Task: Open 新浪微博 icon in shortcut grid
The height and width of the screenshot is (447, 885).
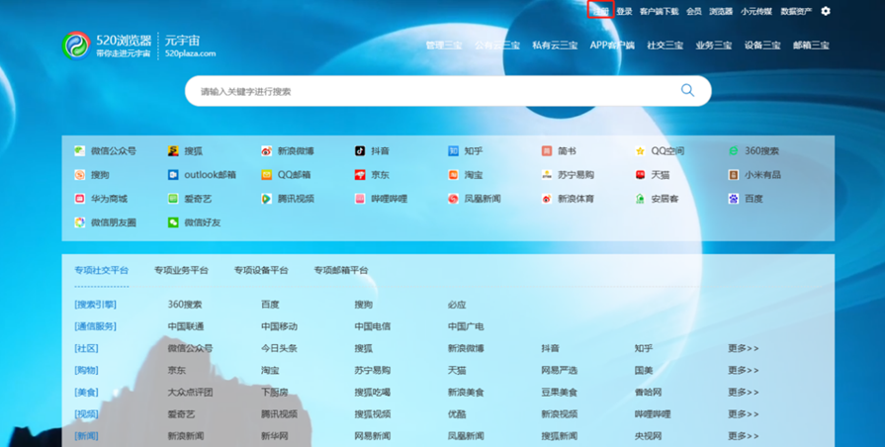Action: 266,150
